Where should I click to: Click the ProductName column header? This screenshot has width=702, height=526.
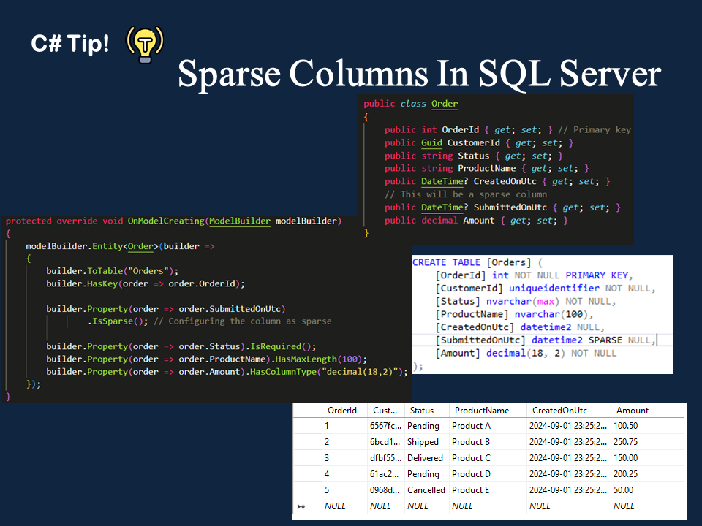pyautogui.click(x=480, y=411)
